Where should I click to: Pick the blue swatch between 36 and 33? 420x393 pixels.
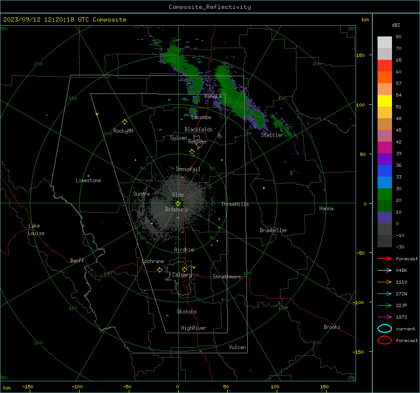385,171
